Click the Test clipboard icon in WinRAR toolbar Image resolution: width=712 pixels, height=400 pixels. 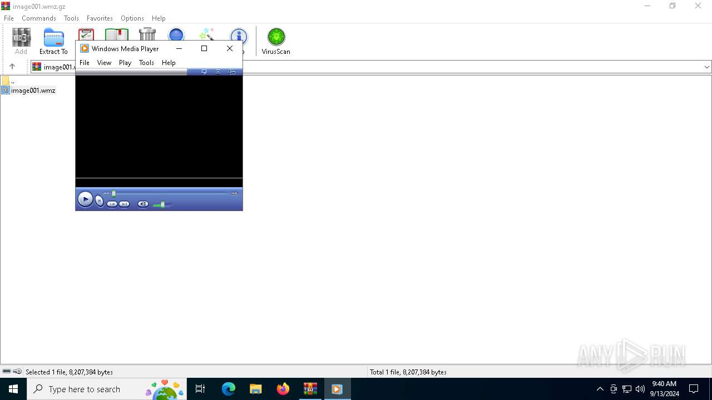point(86,34)
